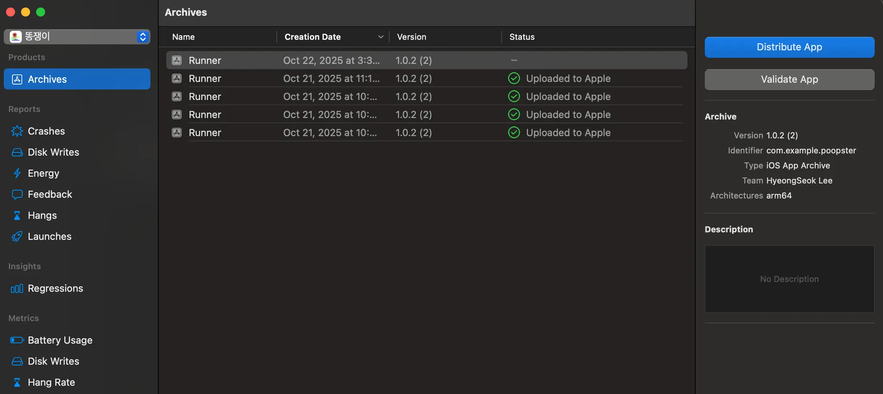This screenshot has width=883, height=394.
Task: Click iOS App Archive type value
Action: (798, 166)
